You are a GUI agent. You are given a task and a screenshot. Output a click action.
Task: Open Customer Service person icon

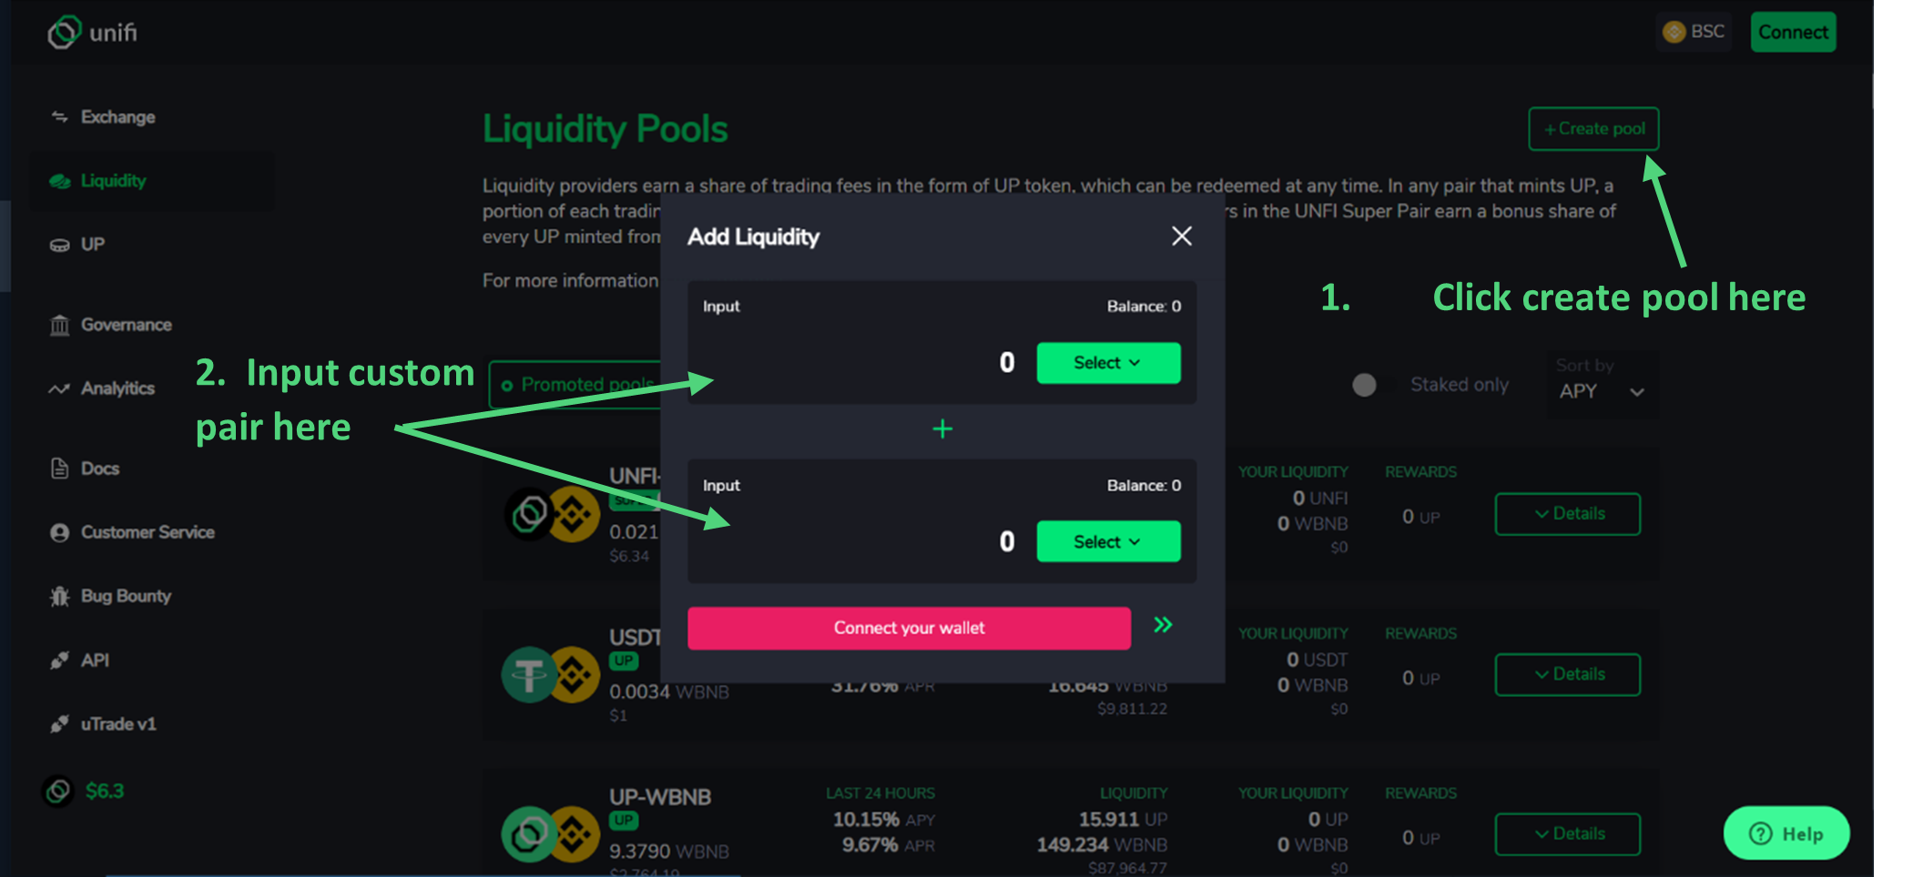pyautogui.click(x=59, y=532)
